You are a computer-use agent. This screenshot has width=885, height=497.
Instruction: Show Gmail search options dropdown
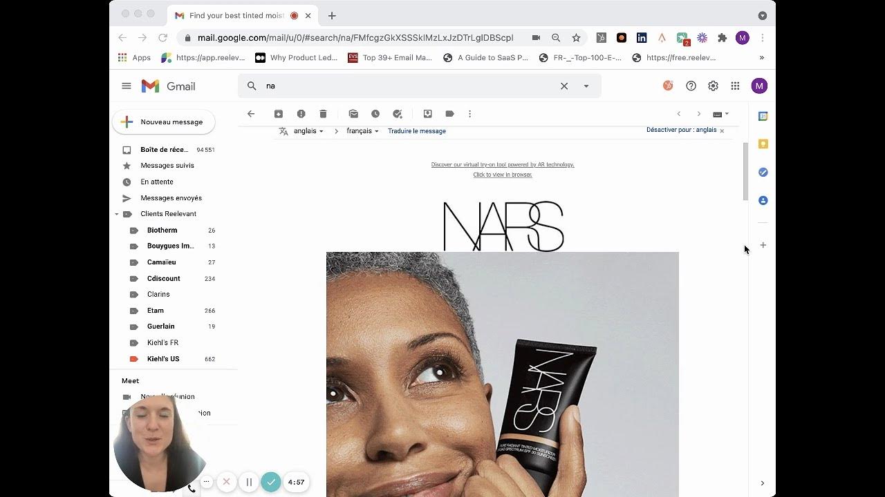[x=586, y=86]
